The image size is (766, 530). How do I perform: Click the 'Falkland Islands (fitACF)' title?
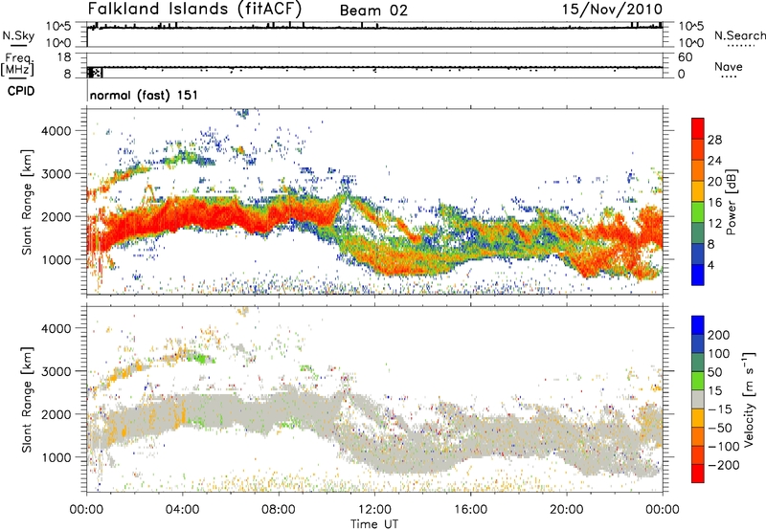click(x=194, y=9)
